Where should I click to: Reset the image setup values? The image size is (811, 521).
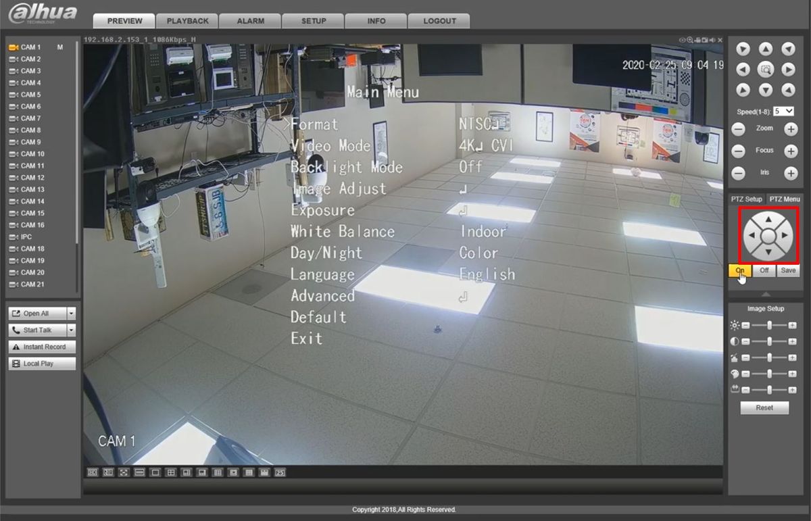[x=764, y=407]
